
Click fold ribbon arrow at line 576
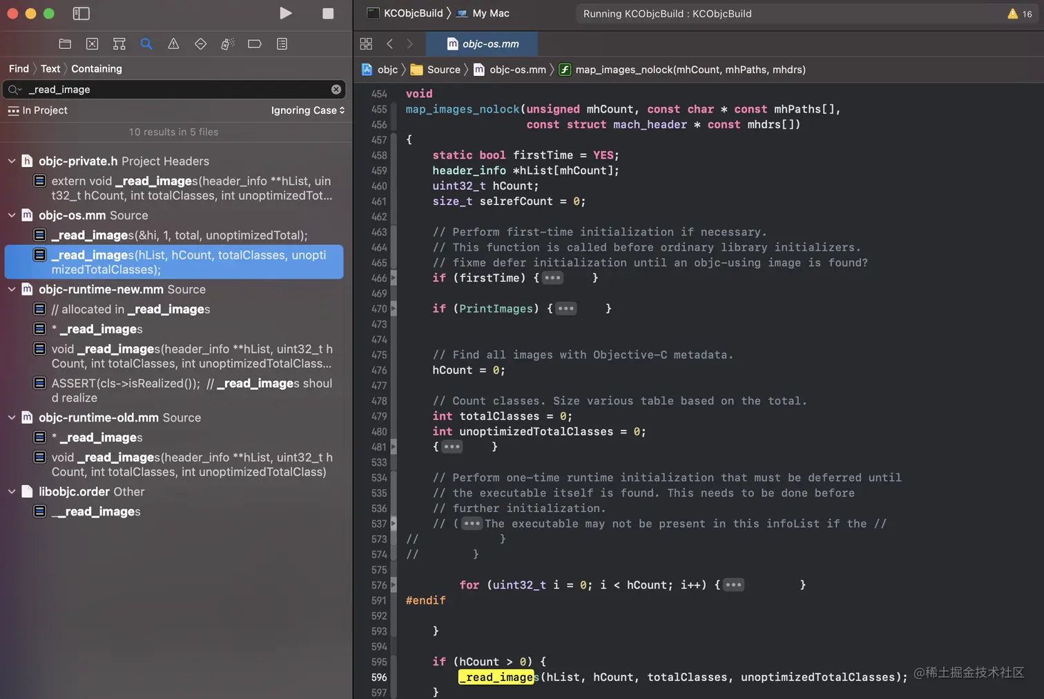394,585
